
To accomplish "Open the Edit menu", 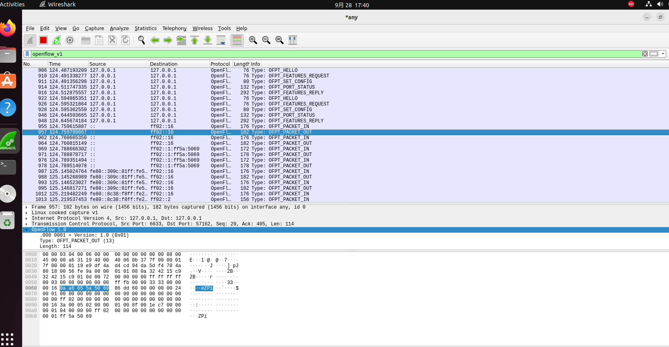I will (45, 28).
